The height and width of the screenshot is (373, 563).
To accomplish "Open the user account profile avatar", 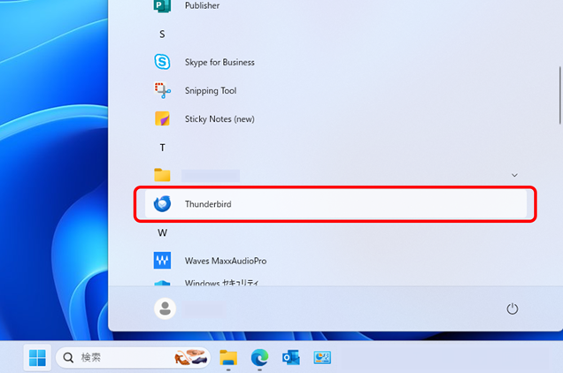I will point(165,308).
